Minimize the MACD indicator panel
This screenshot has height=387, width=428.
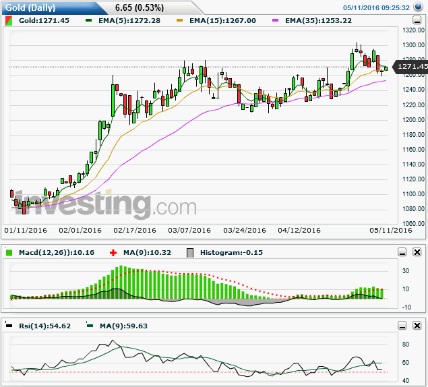pyautogui.click(x=402, y=252)
